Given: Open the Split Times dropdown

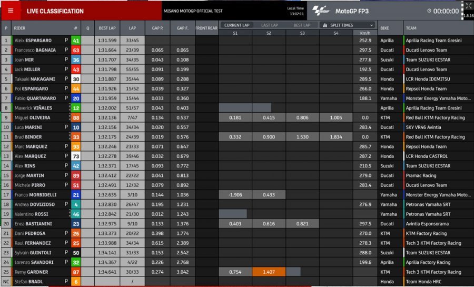Looking at the screenshot, I should coord(348,25).
